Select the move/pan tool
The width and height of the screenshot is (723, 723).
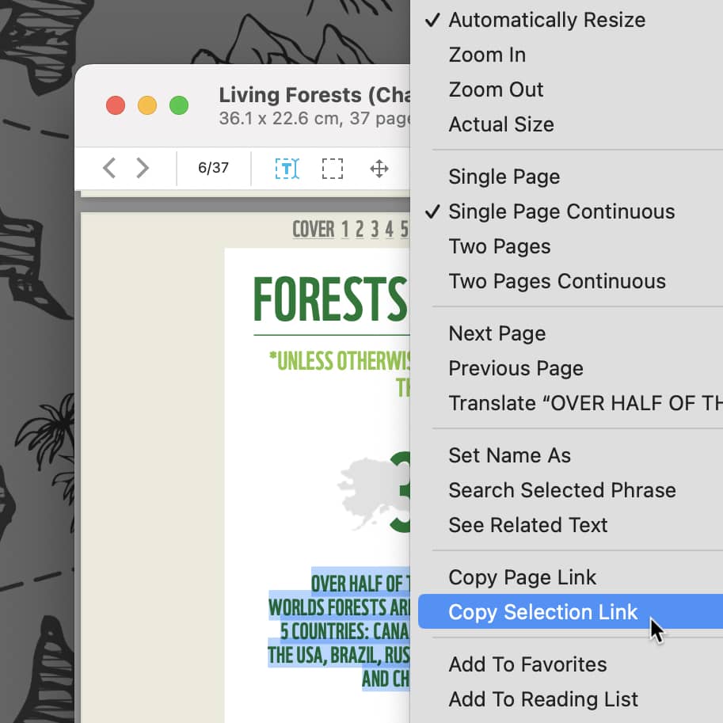[x=379, y=169]
